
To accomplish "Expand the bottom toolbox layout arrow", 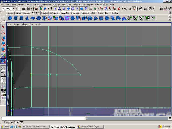I will (3, 102).
